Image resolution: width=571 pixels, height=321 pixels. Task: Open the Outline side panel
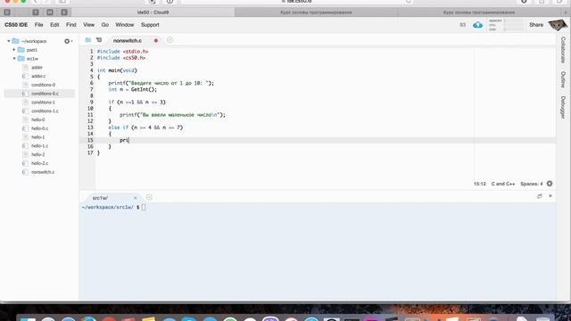[563, 79]
